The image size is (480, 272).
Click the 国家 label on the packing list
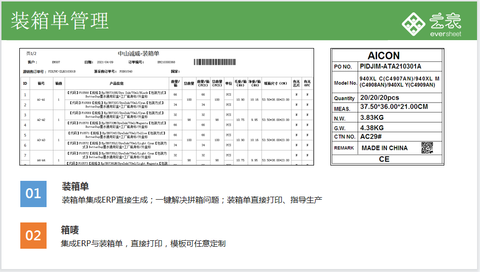[175, 71]
